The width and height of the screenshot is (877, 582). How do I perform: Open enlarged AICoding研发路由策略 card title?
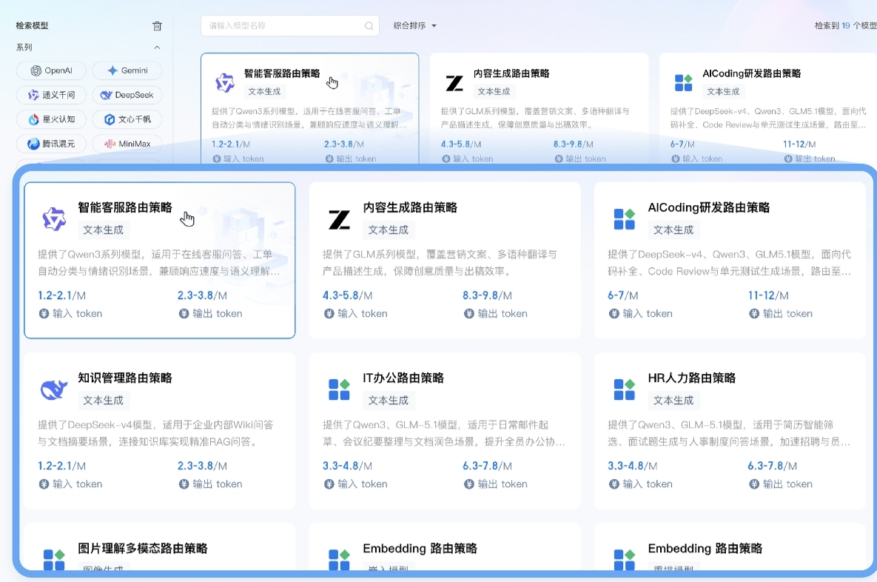[709, 207]
